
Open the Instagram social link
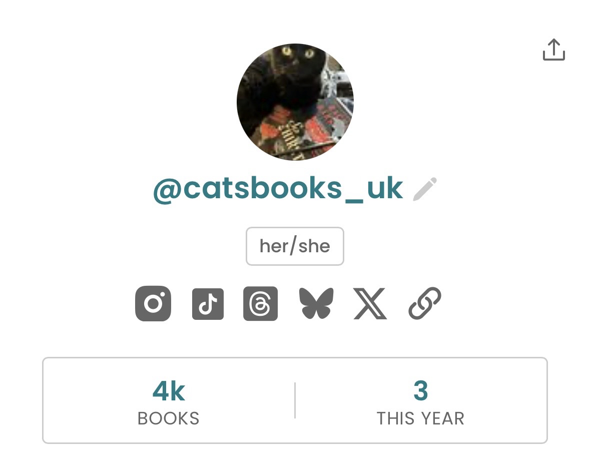point(153,303)
